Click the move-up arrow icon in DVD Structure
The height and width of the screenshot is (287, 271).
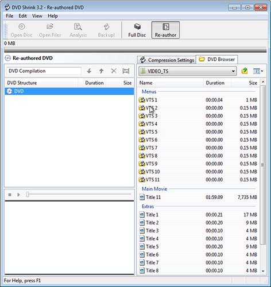pyautogui.click(x=102, y=71)
